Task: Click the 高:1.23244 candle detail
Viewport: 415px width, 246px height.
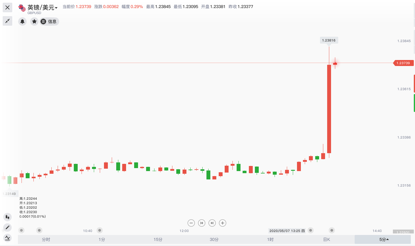Action: [28, 199]
